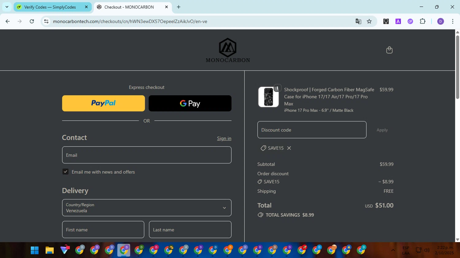This screenshot has height=258, width=460.
Task: Remove the SAVE15 discount code
Action: click(289, 148)
